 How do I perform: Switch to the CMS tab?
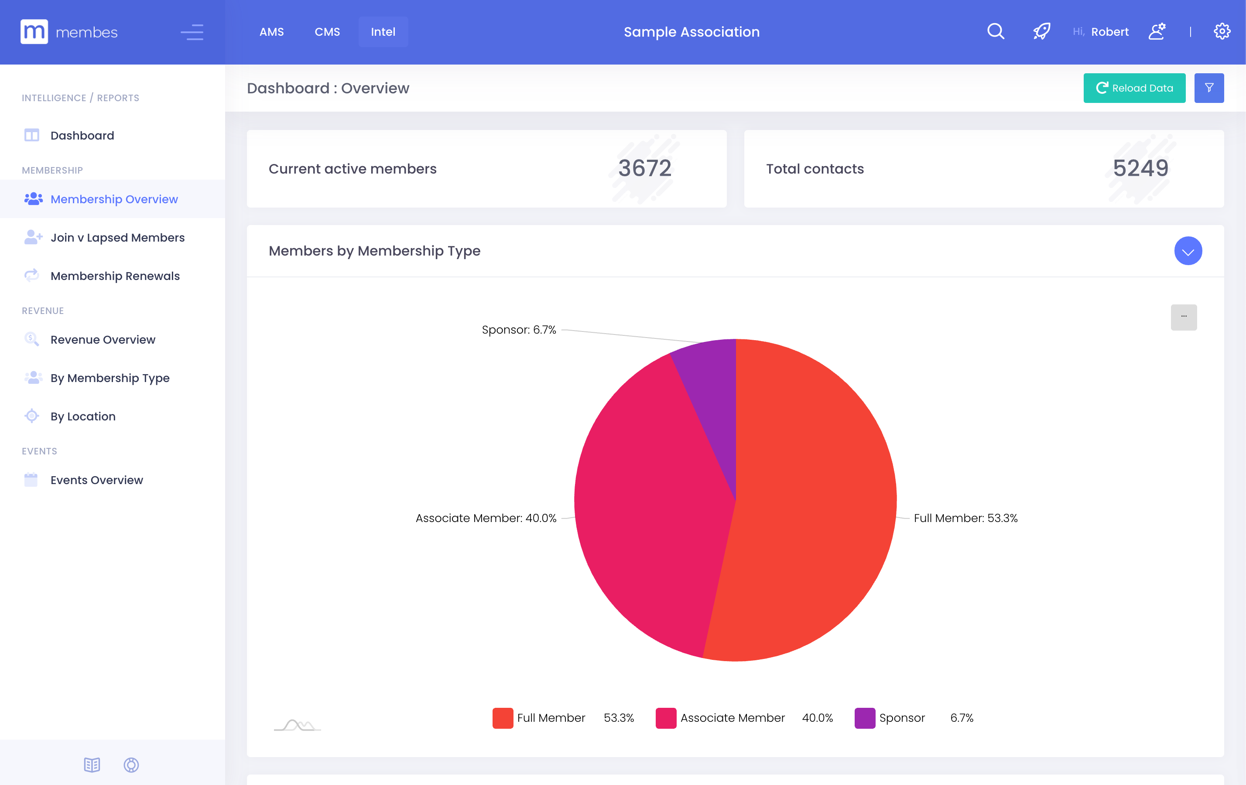(x=327, y=31)
